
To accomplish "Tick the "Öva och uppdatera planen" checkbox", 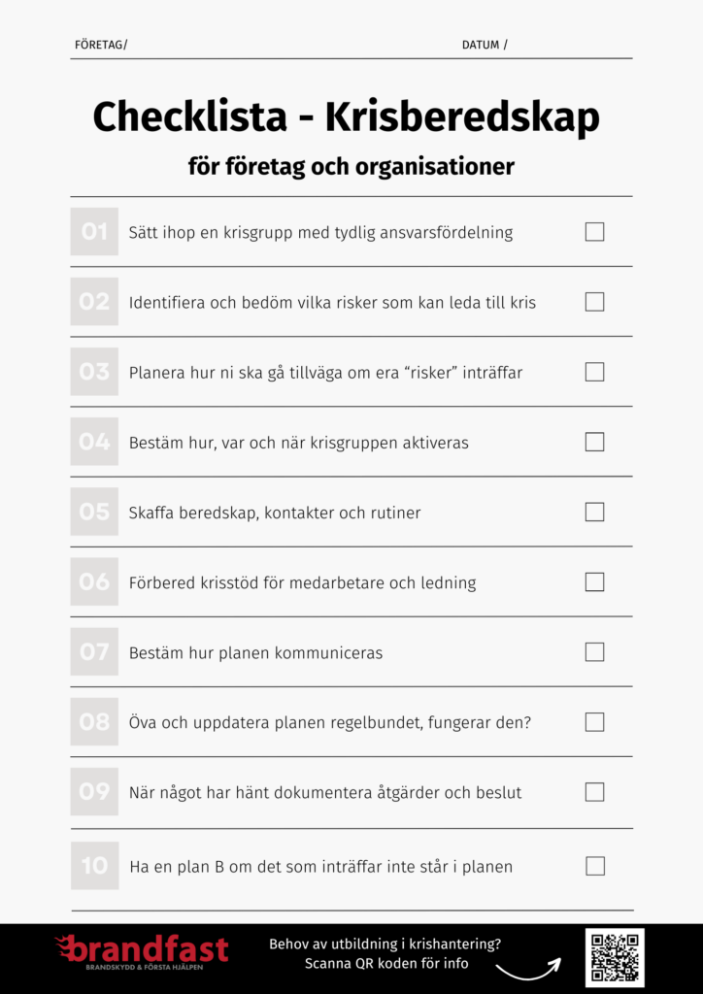I will pos(594,721).
